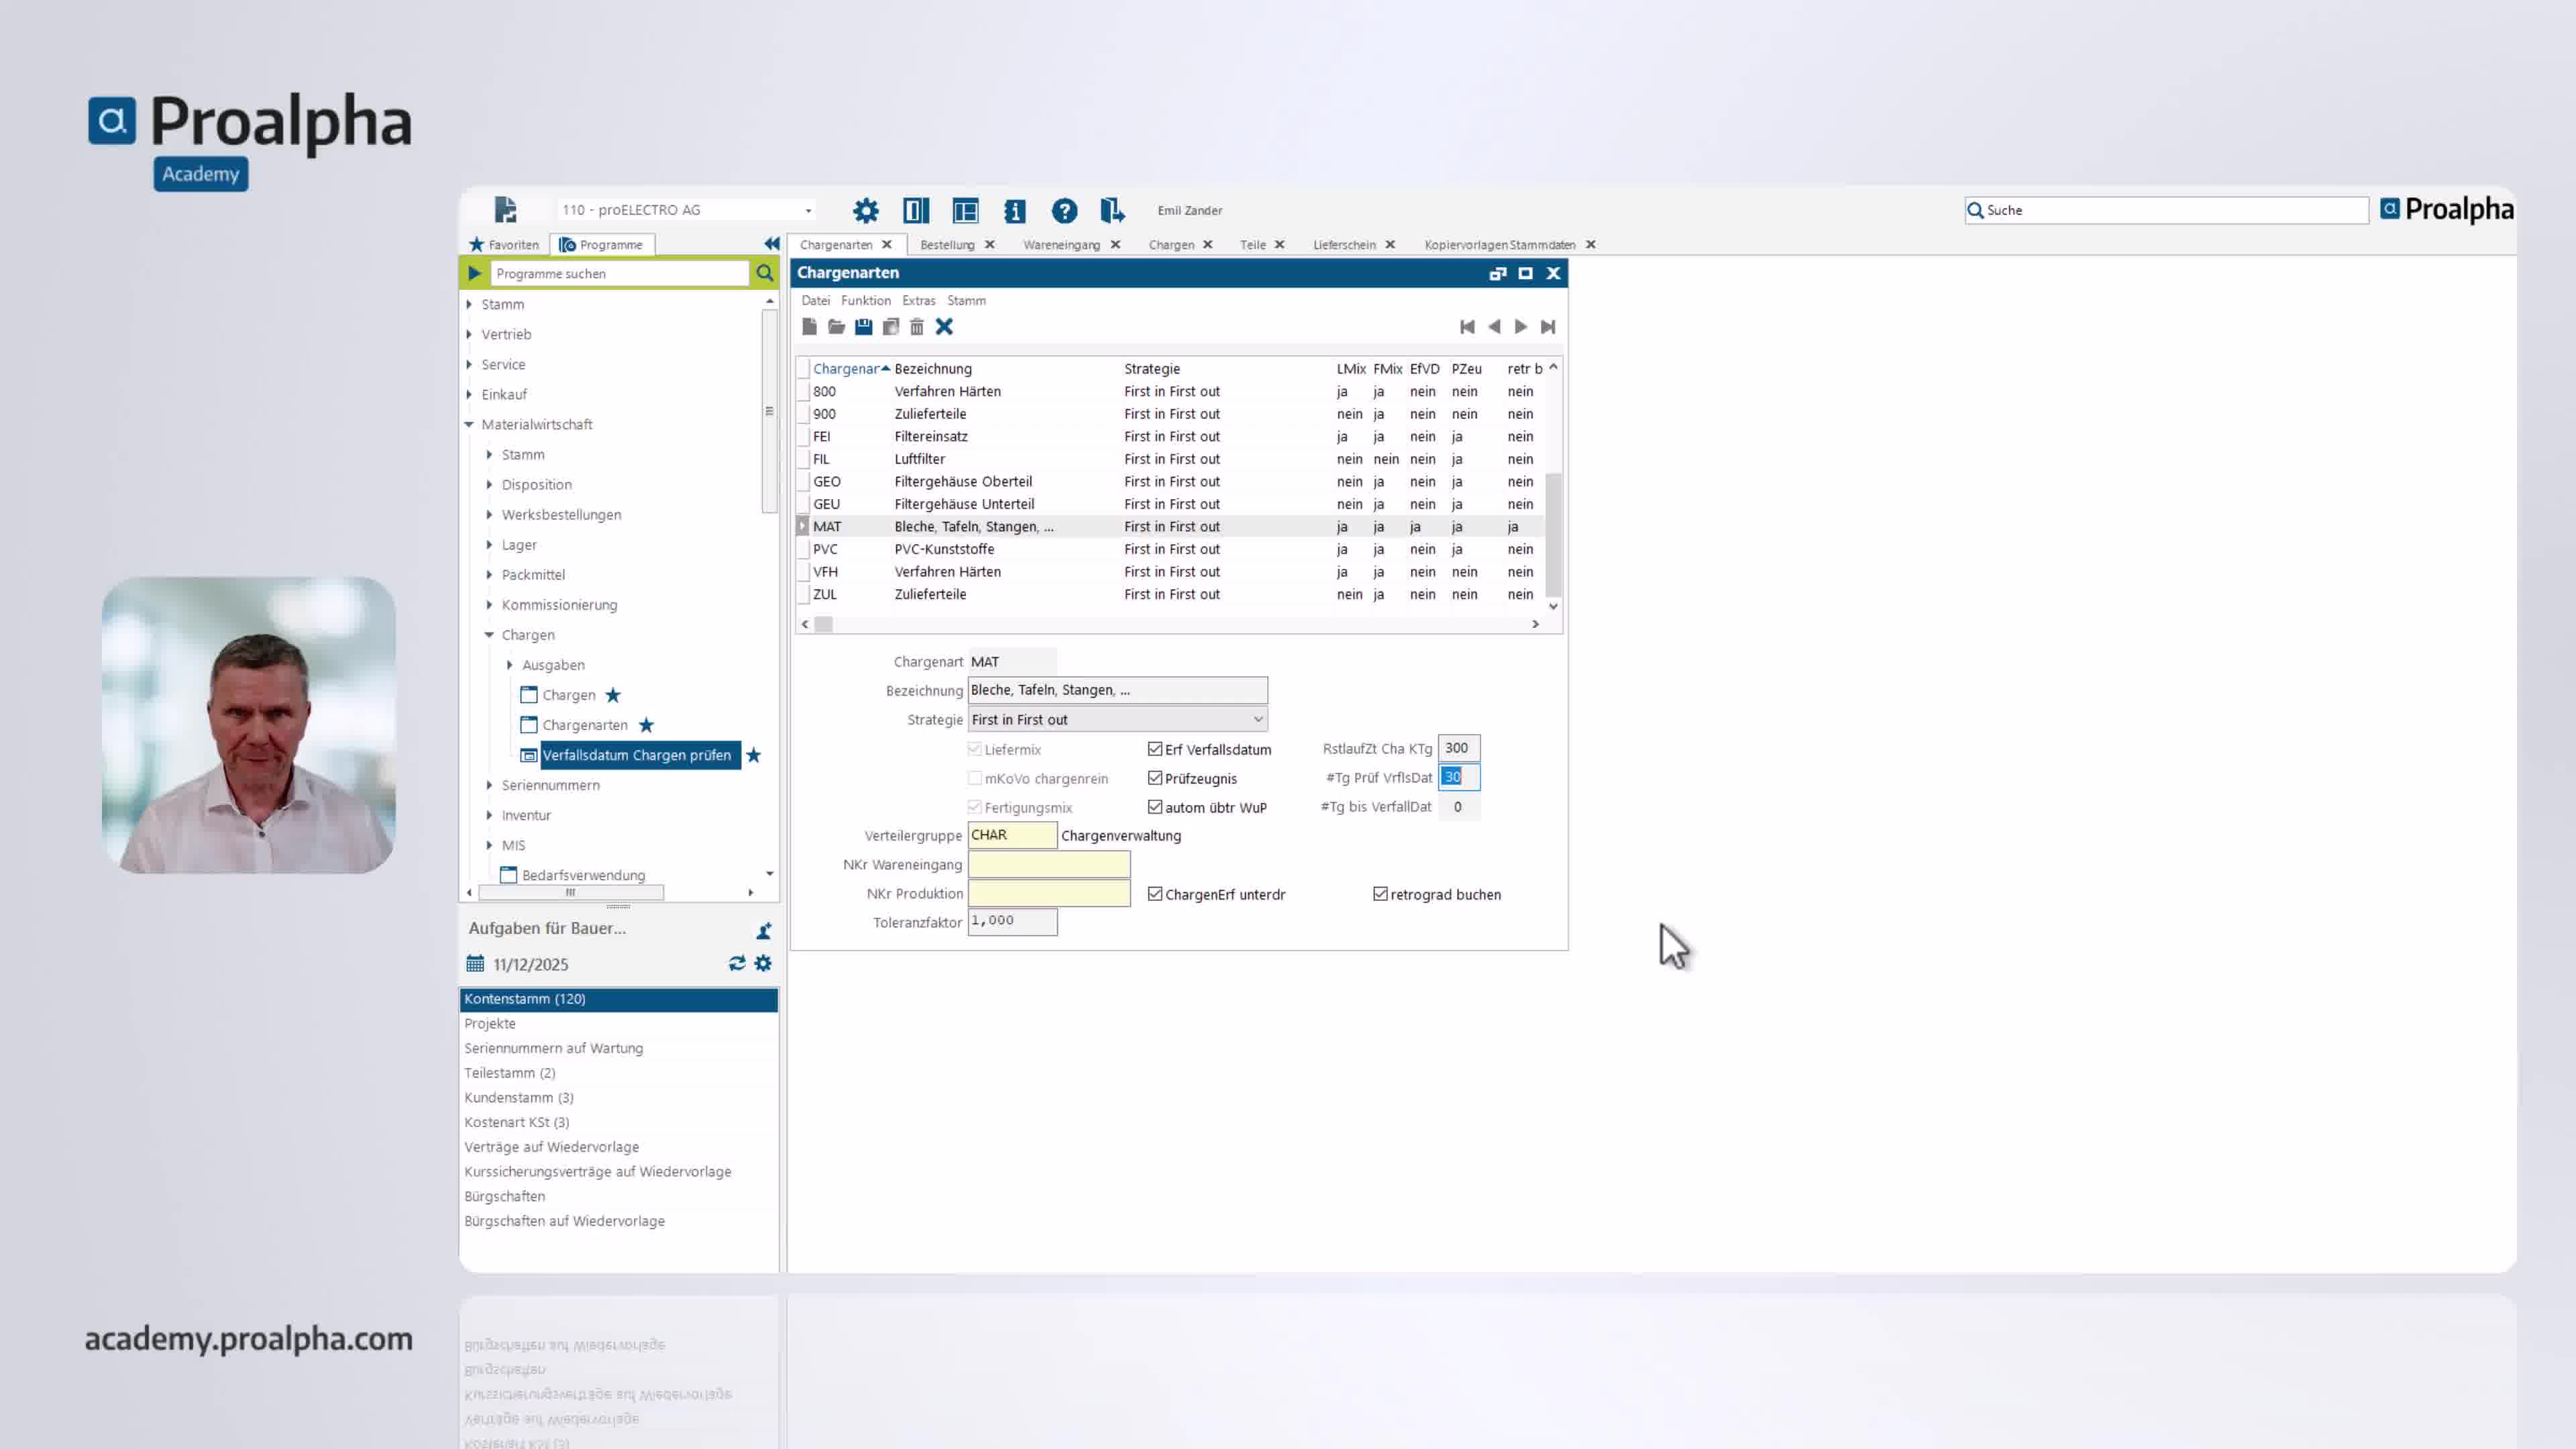Viewport: 2576px width, 1449px height.
Task: Open proALPHA help via the question mark icon
Action: click(1064, 210)
